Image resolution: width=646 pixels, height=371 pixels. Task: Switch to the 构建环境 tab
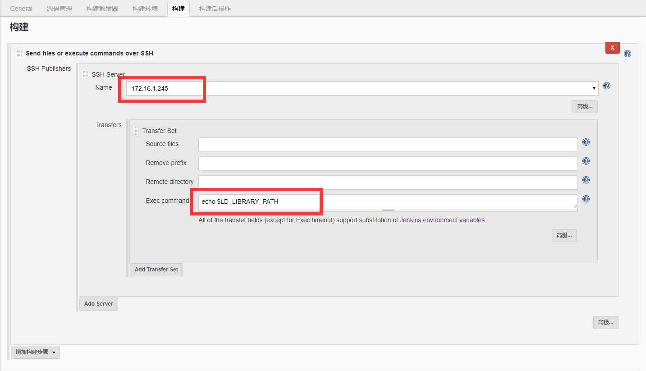[x=145, y=9]
